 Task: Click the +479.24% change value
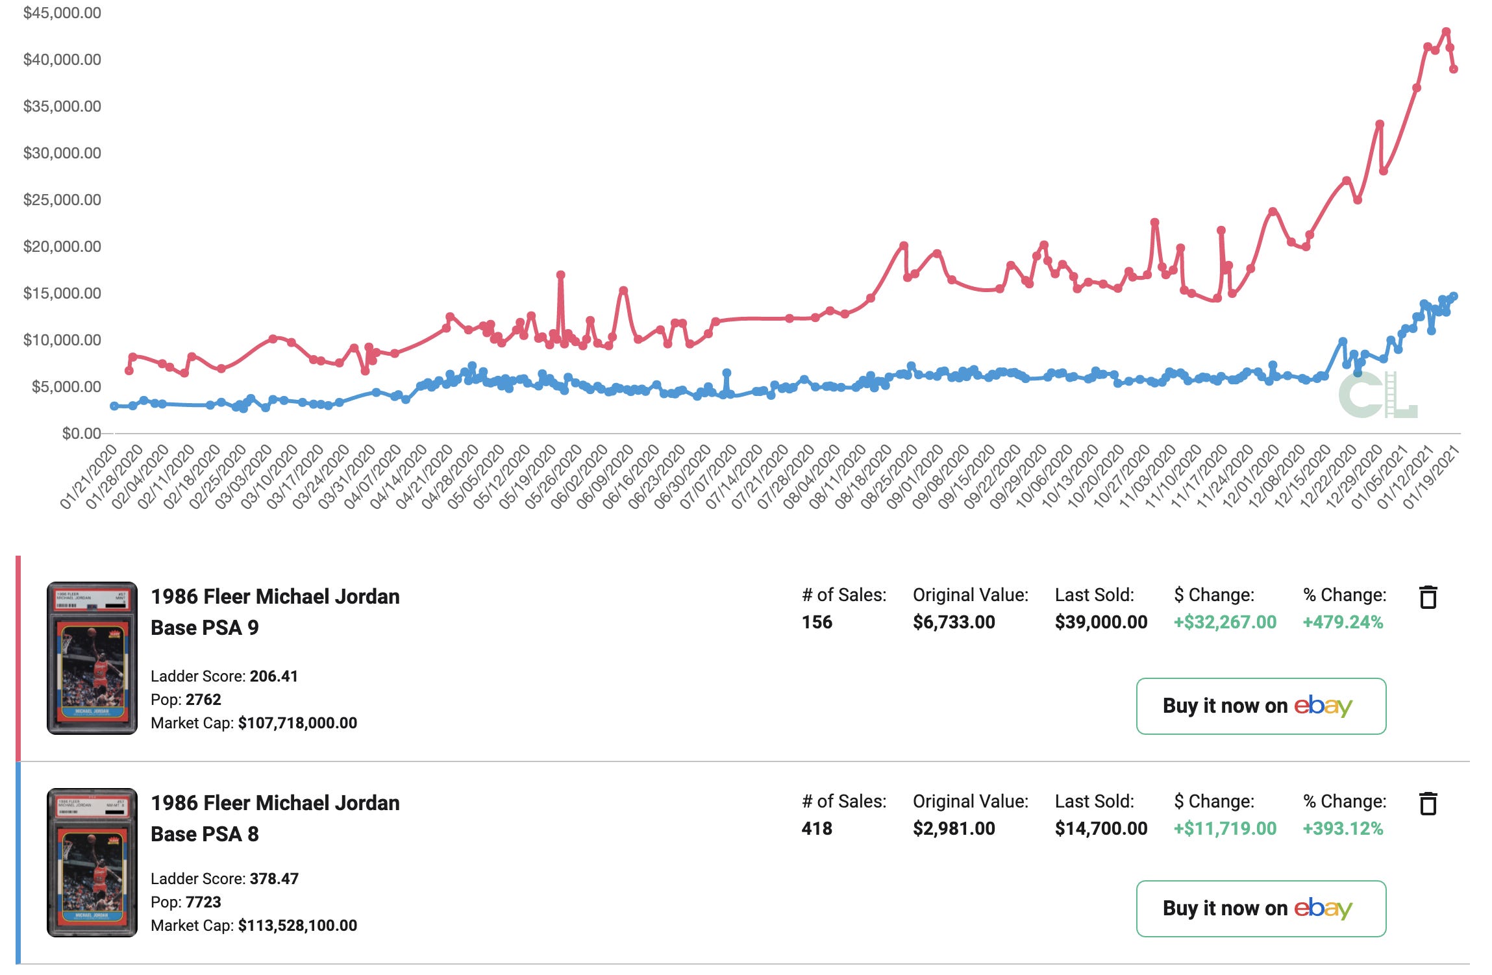1343,622
